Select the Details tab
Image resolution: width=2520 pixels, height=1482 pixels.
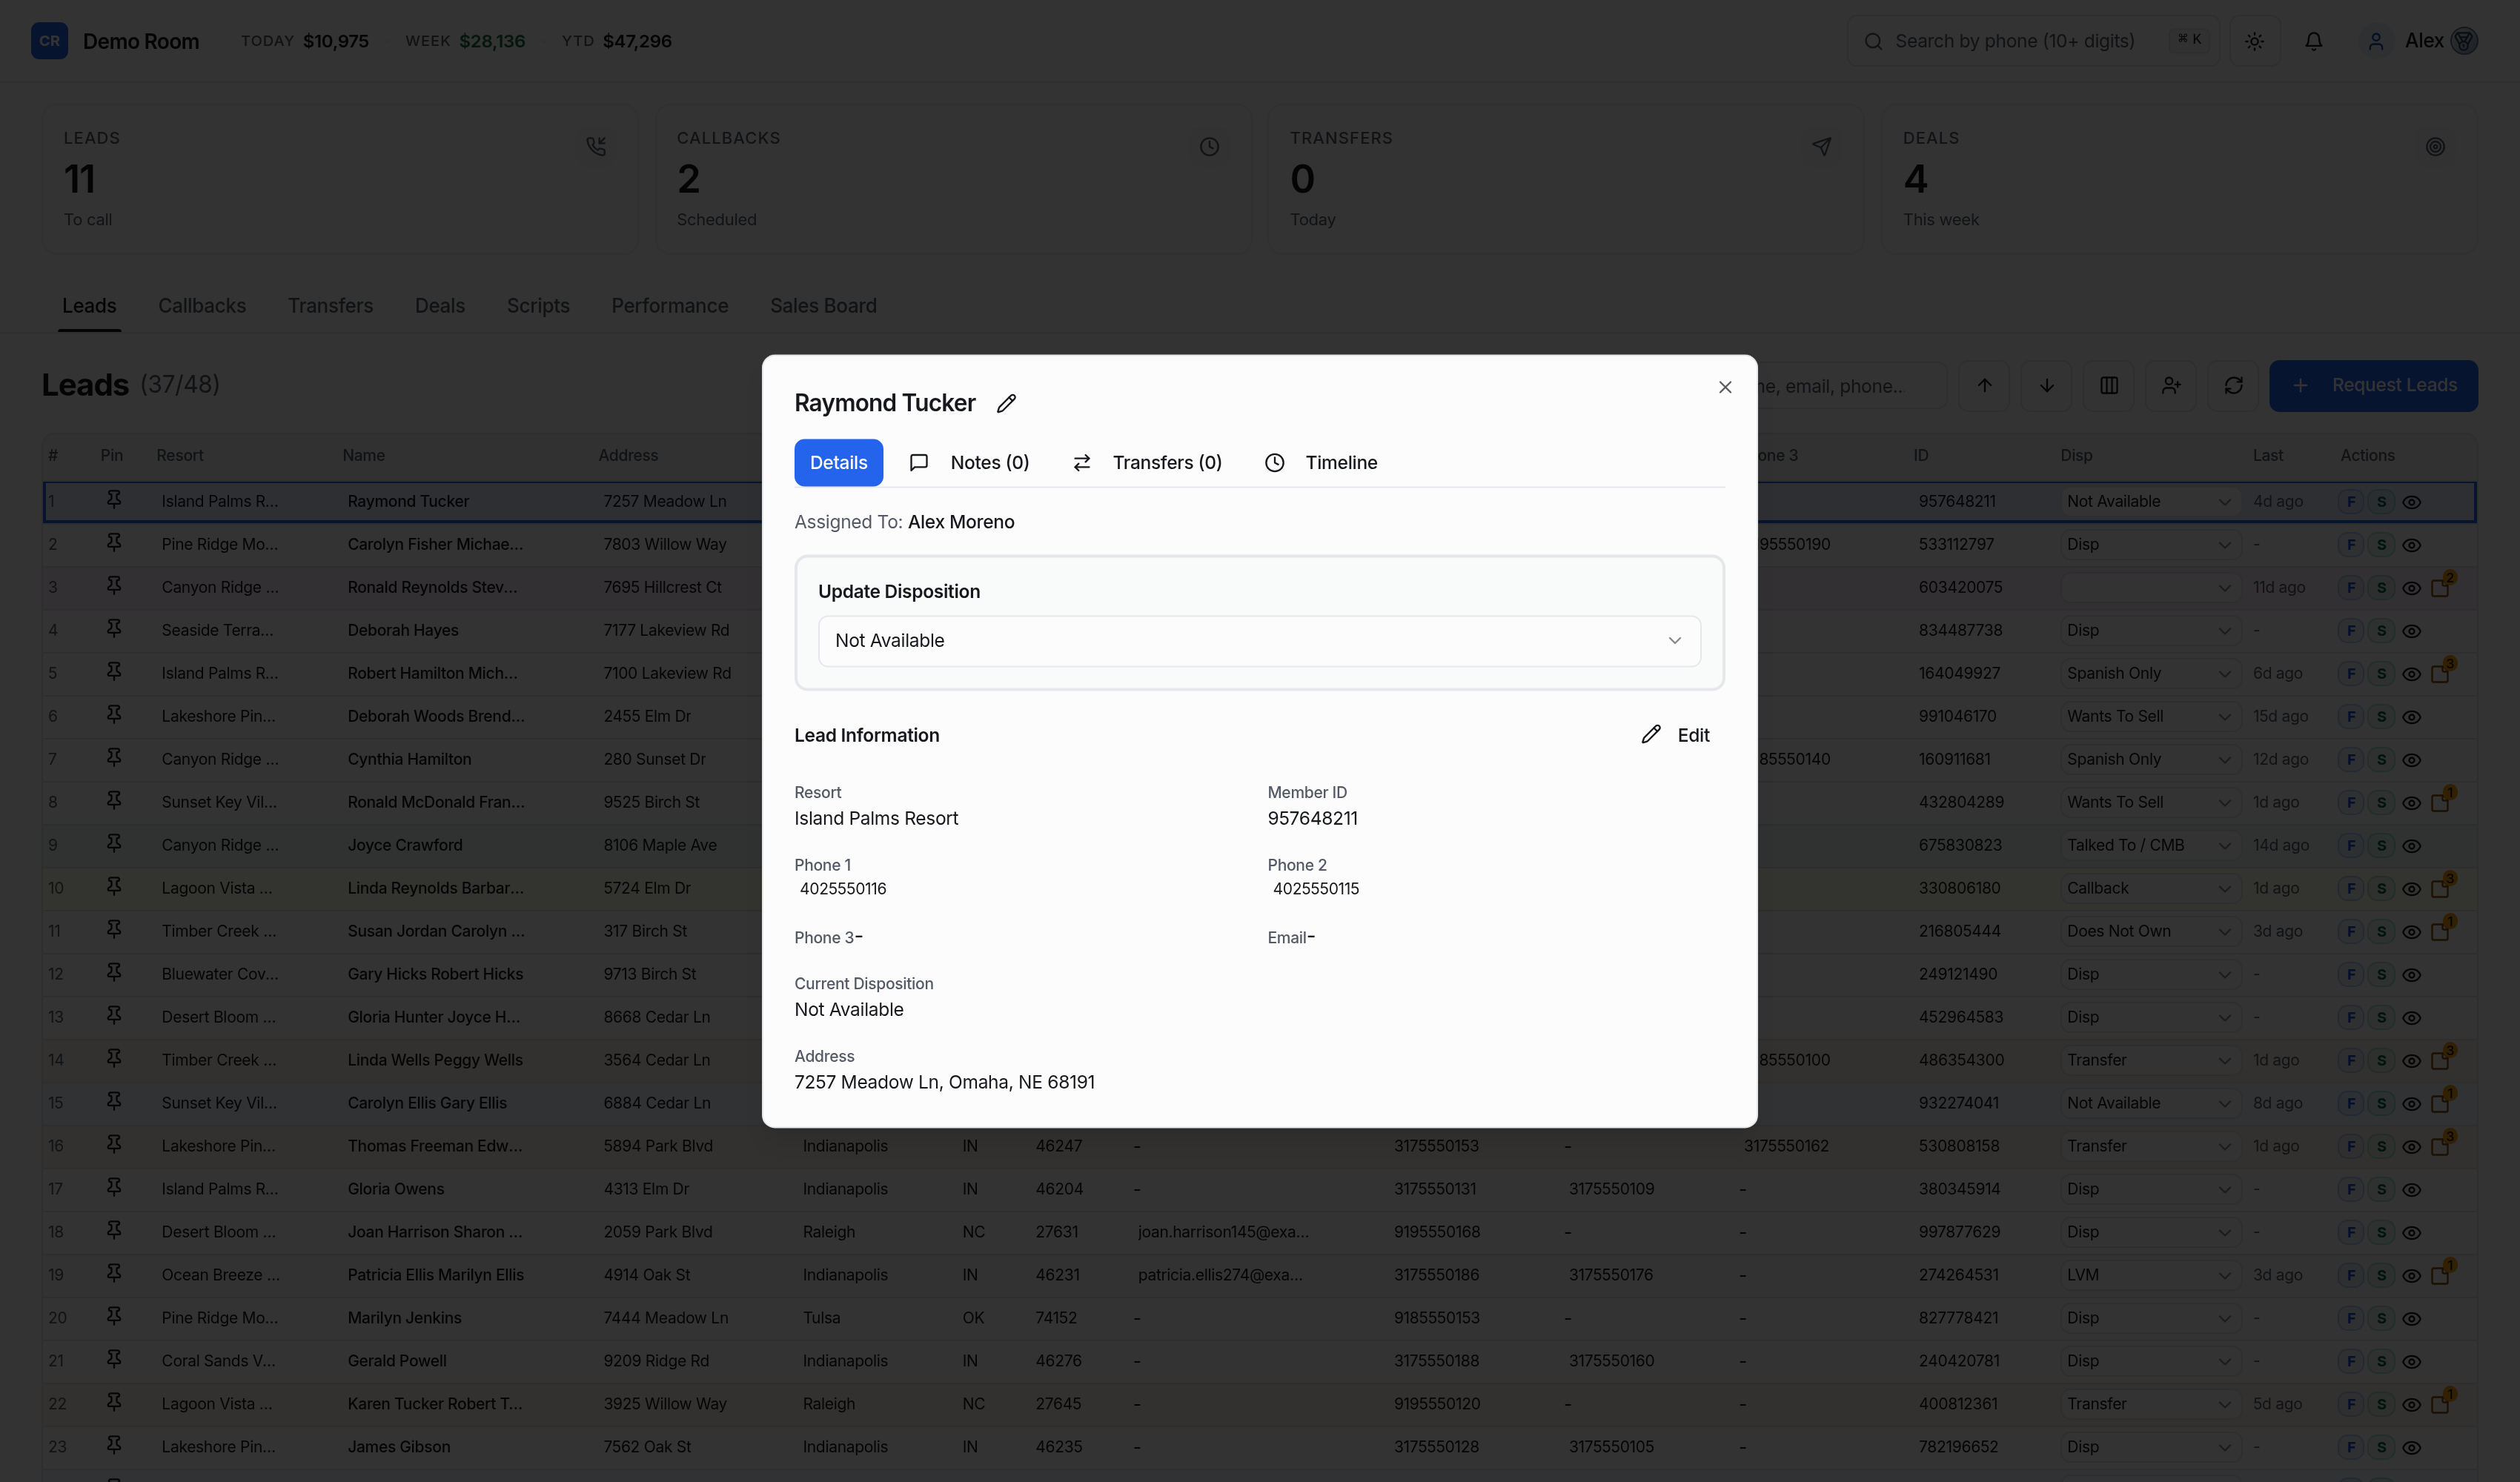(x=838, y=462)
